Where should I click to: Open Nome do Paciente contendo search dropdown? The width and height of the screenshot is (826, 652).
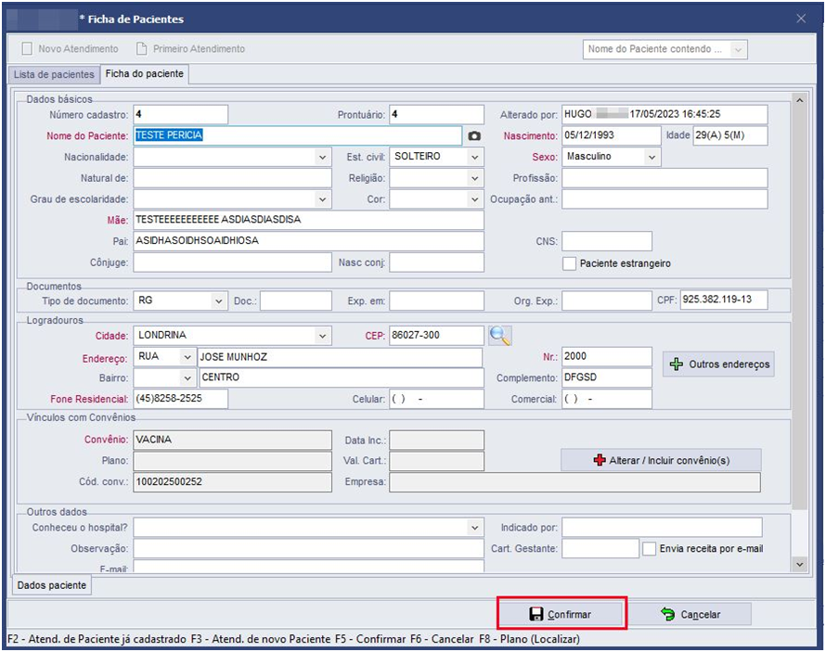(738, 49)
